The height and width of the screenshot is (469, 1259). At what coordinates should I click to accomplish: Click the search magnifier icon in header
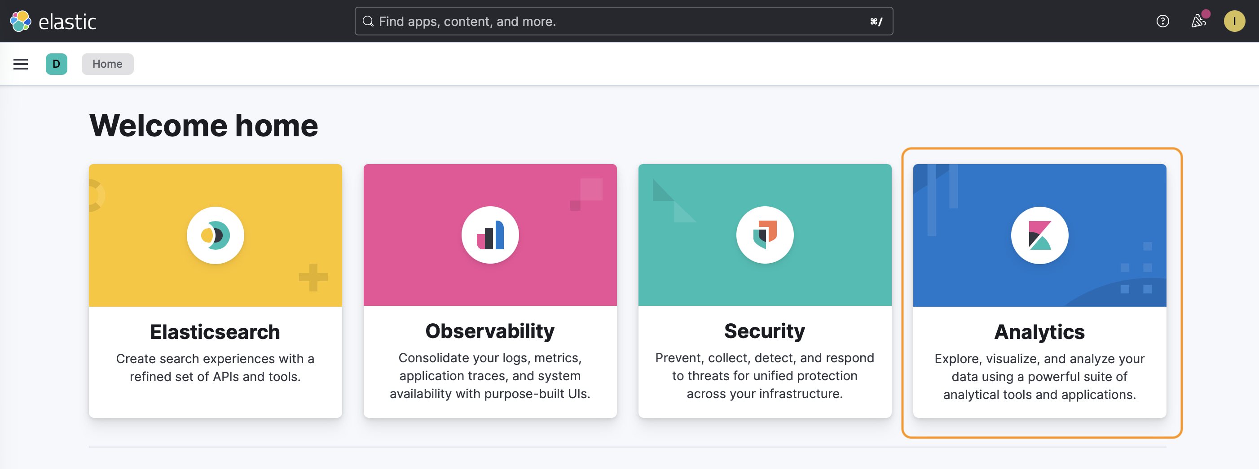tap(368, 22)
